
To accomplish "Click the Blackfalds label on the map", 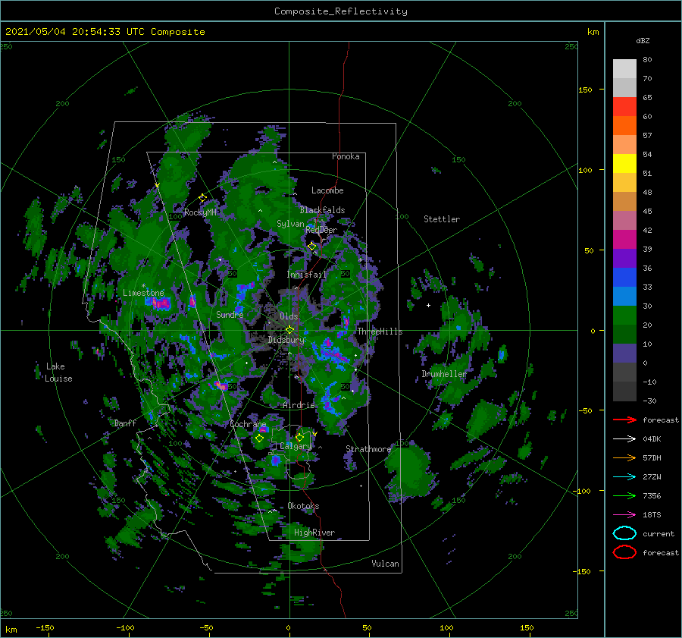I will (x=322, y=210).
